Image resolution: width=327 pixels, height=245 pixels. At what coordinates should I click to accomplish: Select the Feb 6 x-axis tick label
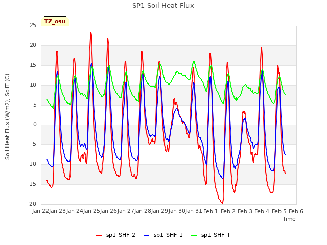(x=296, y=211)
